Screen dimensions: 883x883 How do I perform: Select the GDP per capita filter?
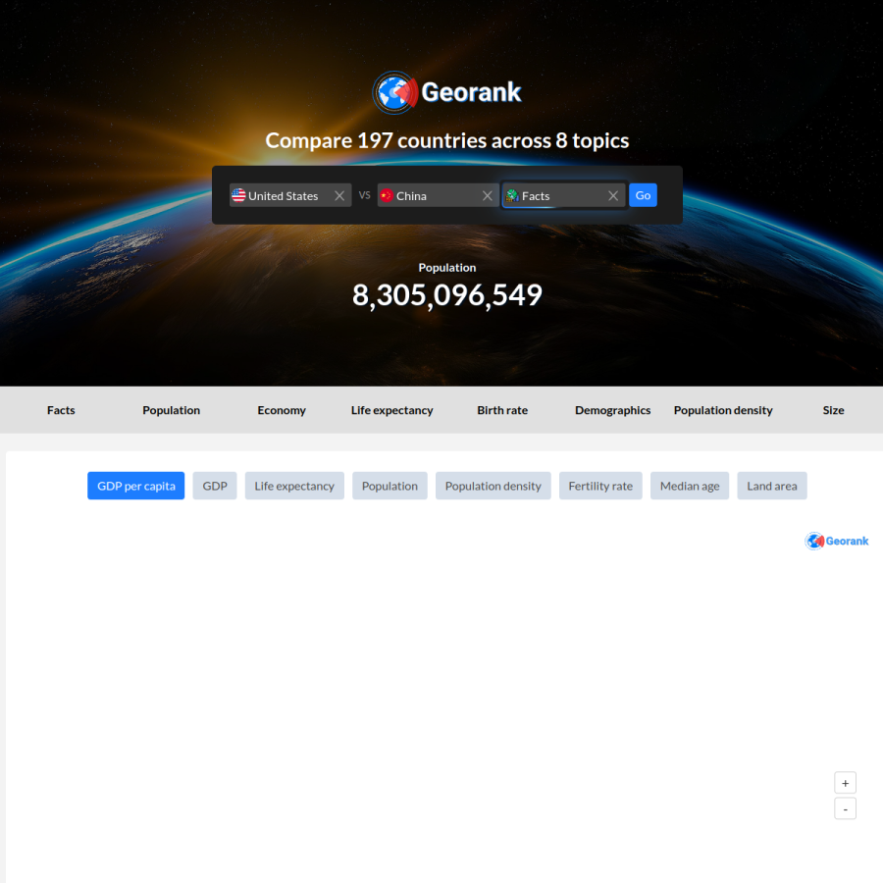pyautogui.click(x=135, y=486)
